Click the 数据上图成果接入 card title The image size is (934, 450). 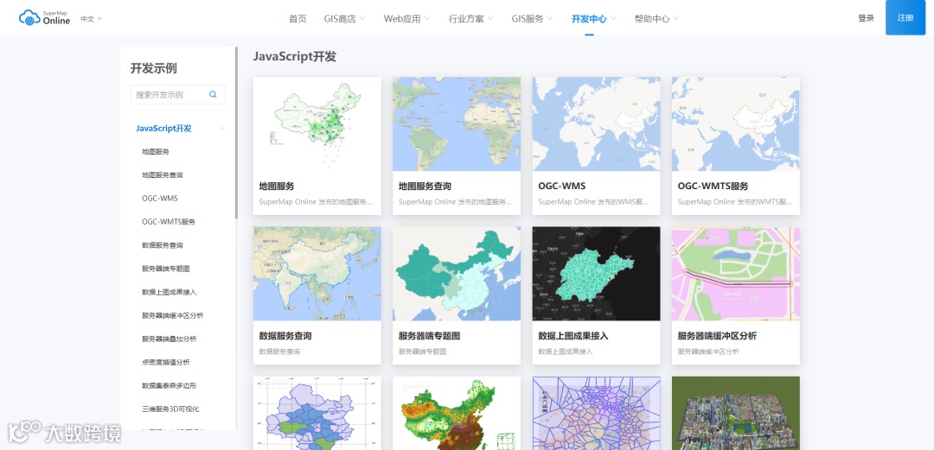point(573,336)
